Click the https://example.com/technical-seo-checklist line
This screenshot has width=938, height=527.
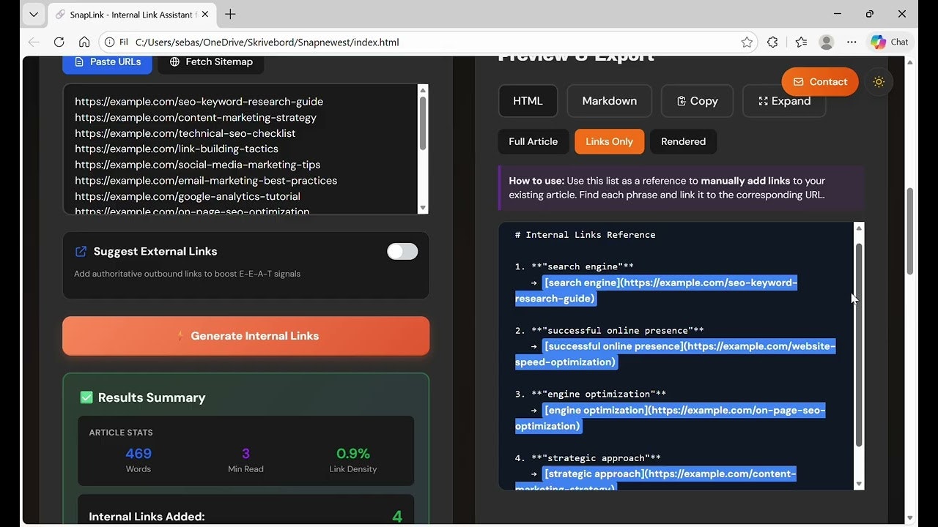(185, 133)
